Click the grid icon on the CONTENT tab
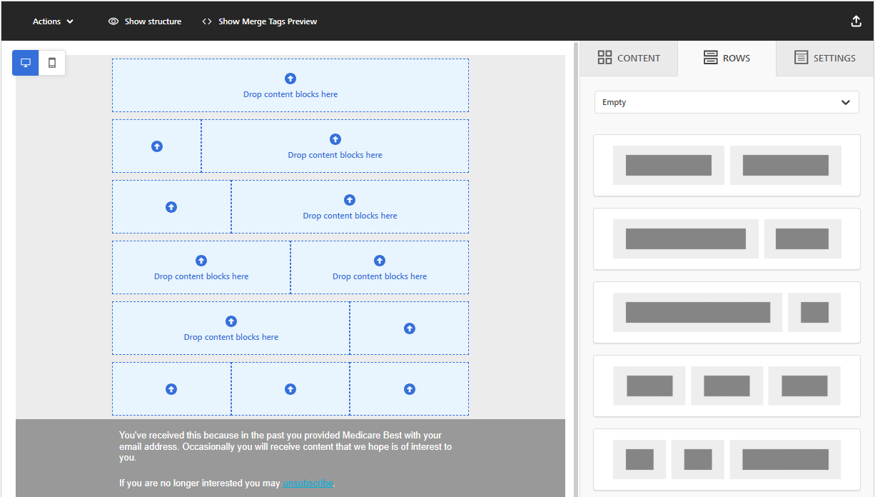Viewport: 875px width, 497px height. (606, 57)
